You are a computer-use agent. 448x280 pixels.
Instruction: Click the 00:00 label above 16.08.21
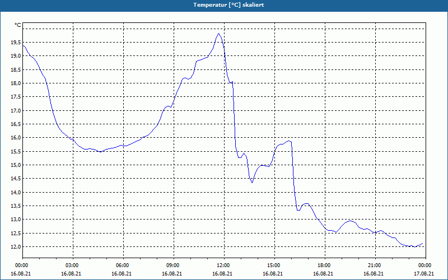21,265
